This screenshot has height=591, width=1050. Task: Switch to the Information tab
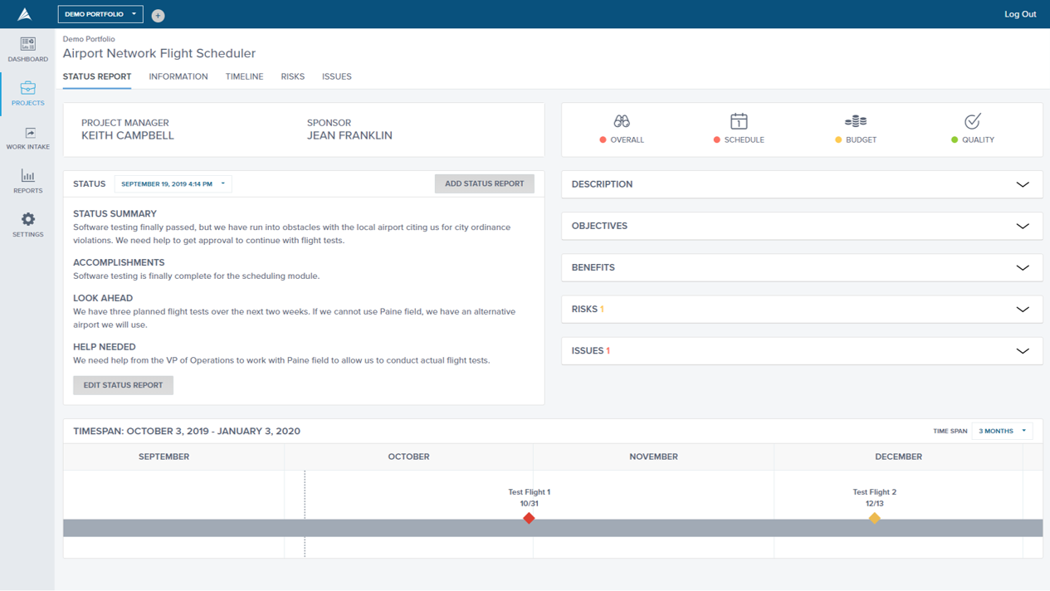(178, 76)
